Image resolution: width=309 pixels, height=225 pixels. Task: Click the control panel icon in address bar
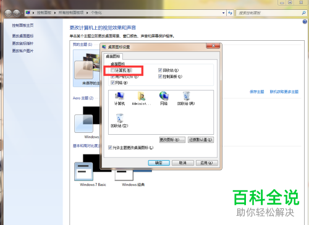click(x=28, y=12)
